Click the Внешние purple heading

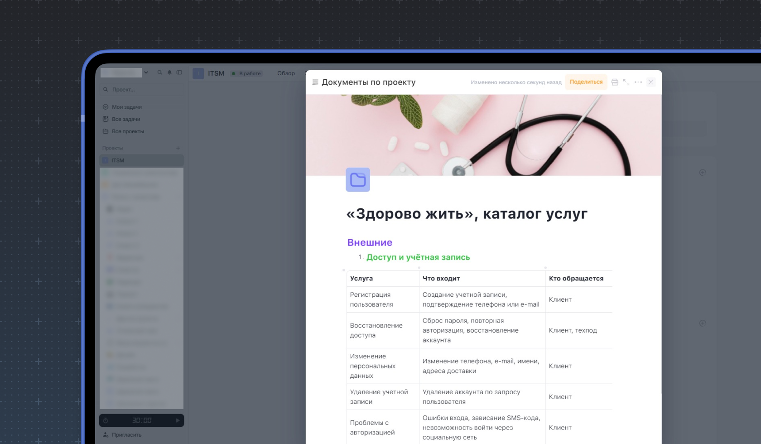click(370, 242)
